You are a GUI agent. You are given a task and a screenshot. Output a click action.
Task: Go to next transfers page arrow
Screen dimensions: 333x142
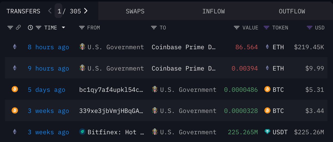point(86,11)
